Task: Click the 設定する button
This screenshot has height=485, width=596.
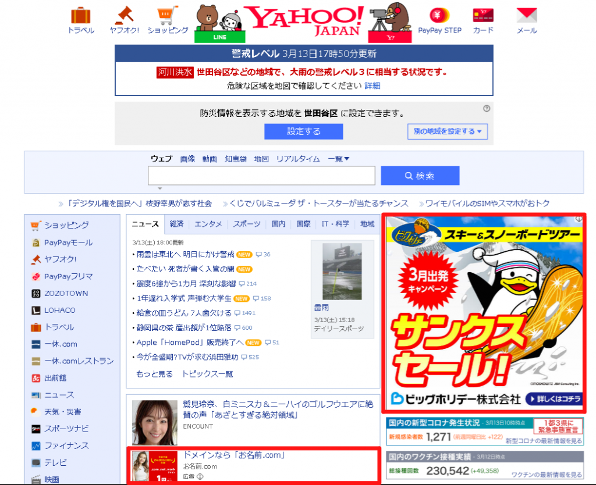Action: (x=304, y=131)
